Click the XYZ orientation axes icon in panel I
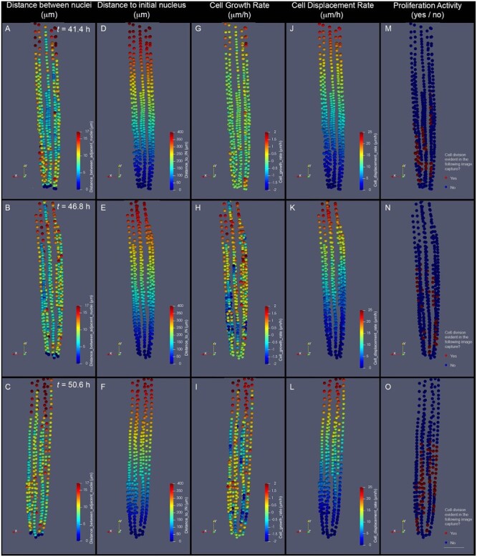The height and width of the screenshot is (557, 477). click(210, 527)
